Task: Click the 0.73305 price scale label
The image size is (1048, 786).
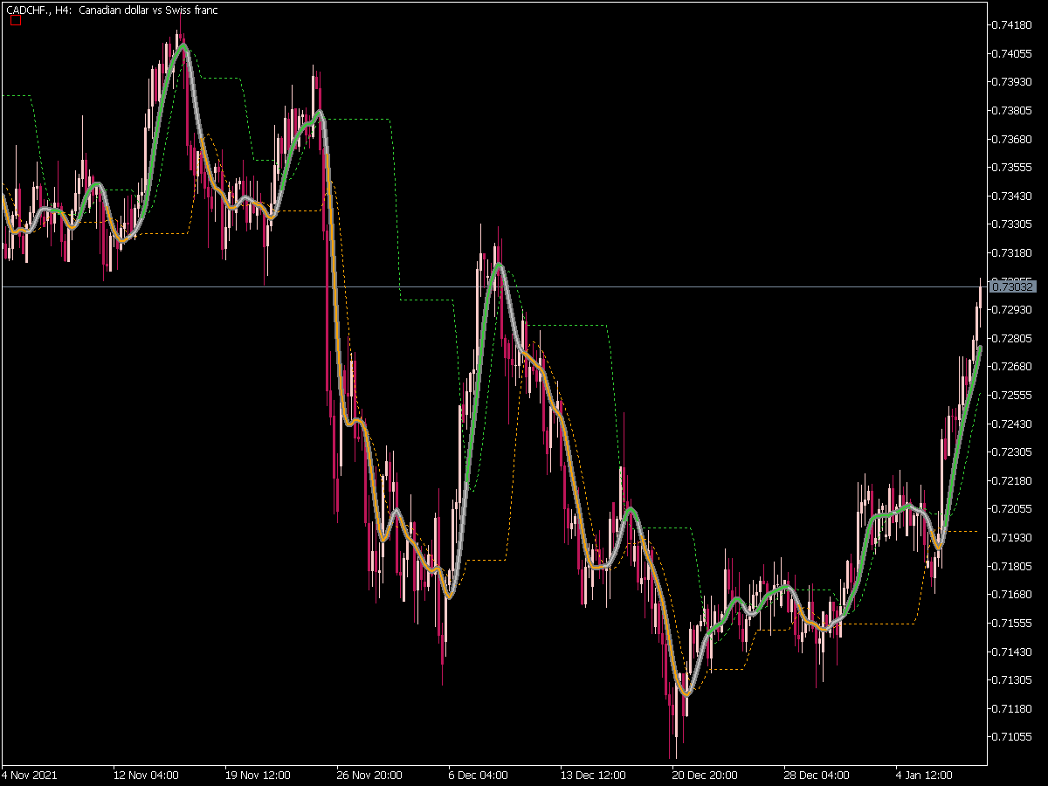Action: click(1013, 224)
